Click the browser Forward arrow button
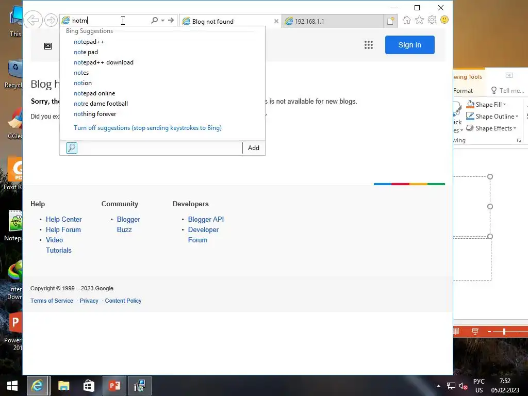 [51, 20]
